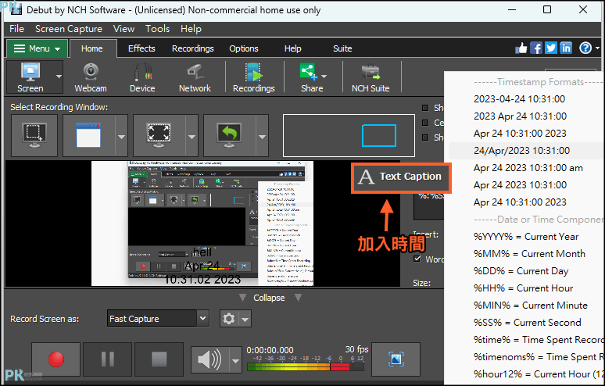The image size is (605, 386).
Task: Open the Facebook share icon
Action: click(536, 48)
